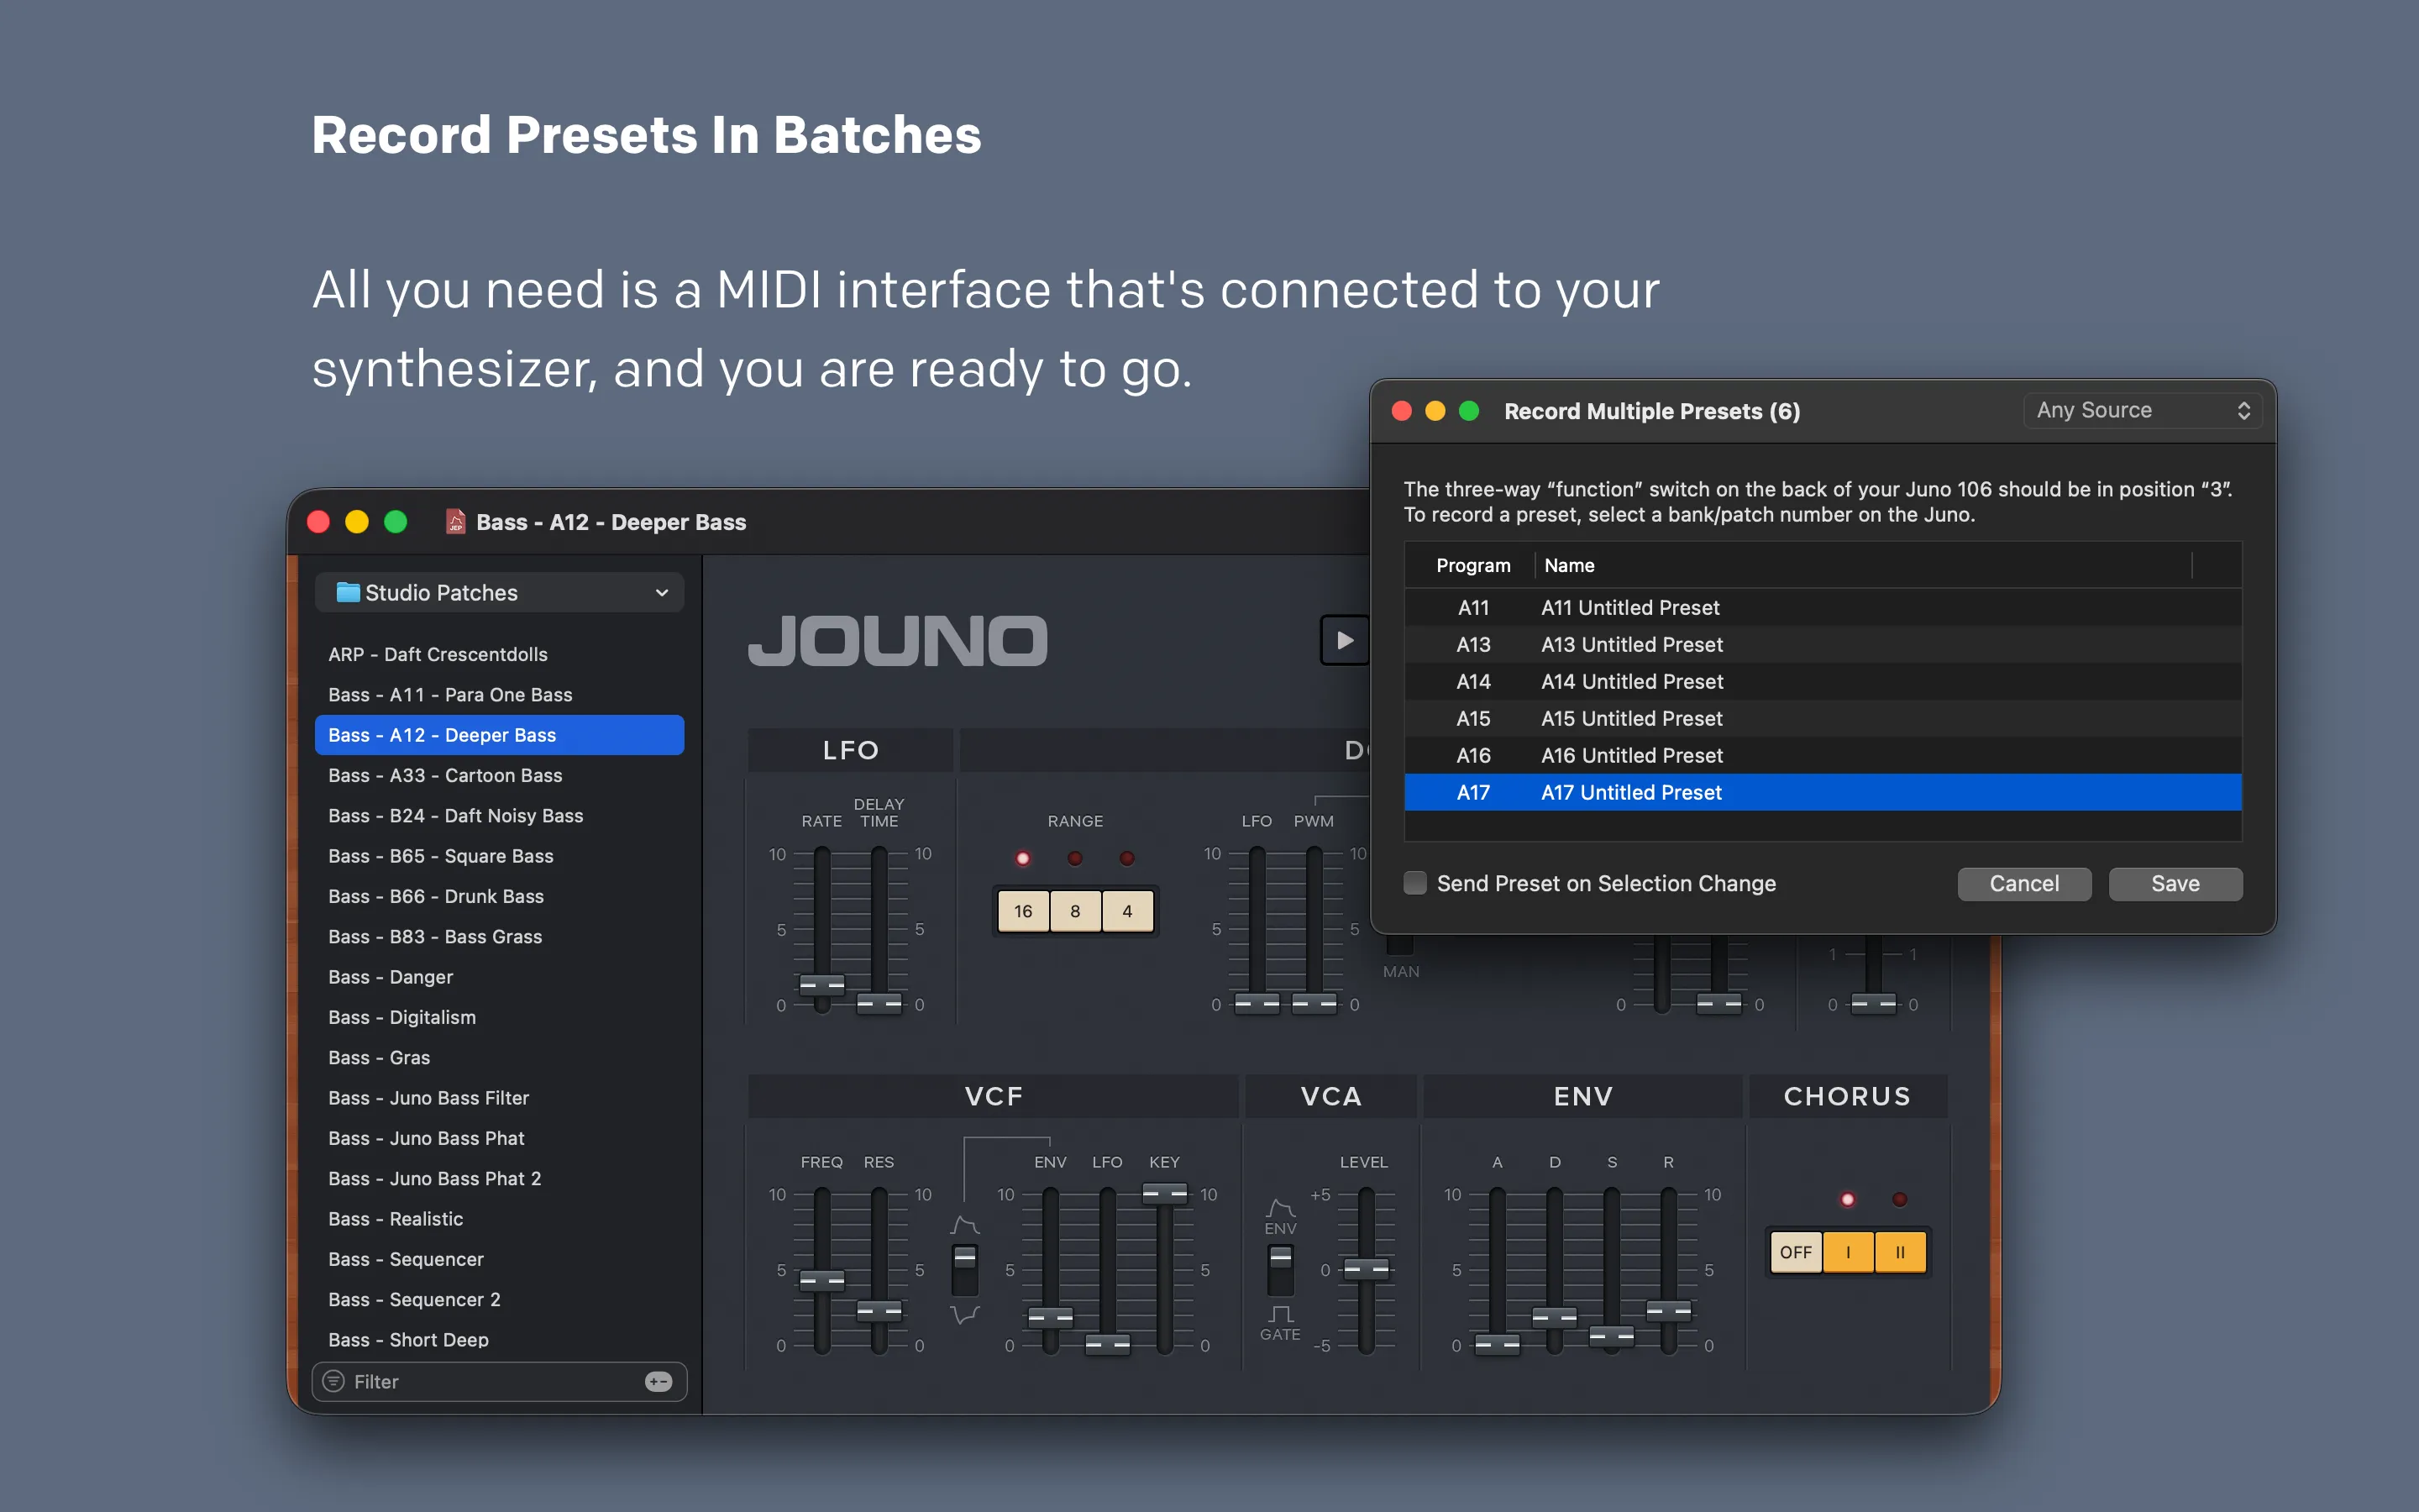Select DCO range 8 button
This screenshot has height=1512, width=2419.
pos(1076,911)
